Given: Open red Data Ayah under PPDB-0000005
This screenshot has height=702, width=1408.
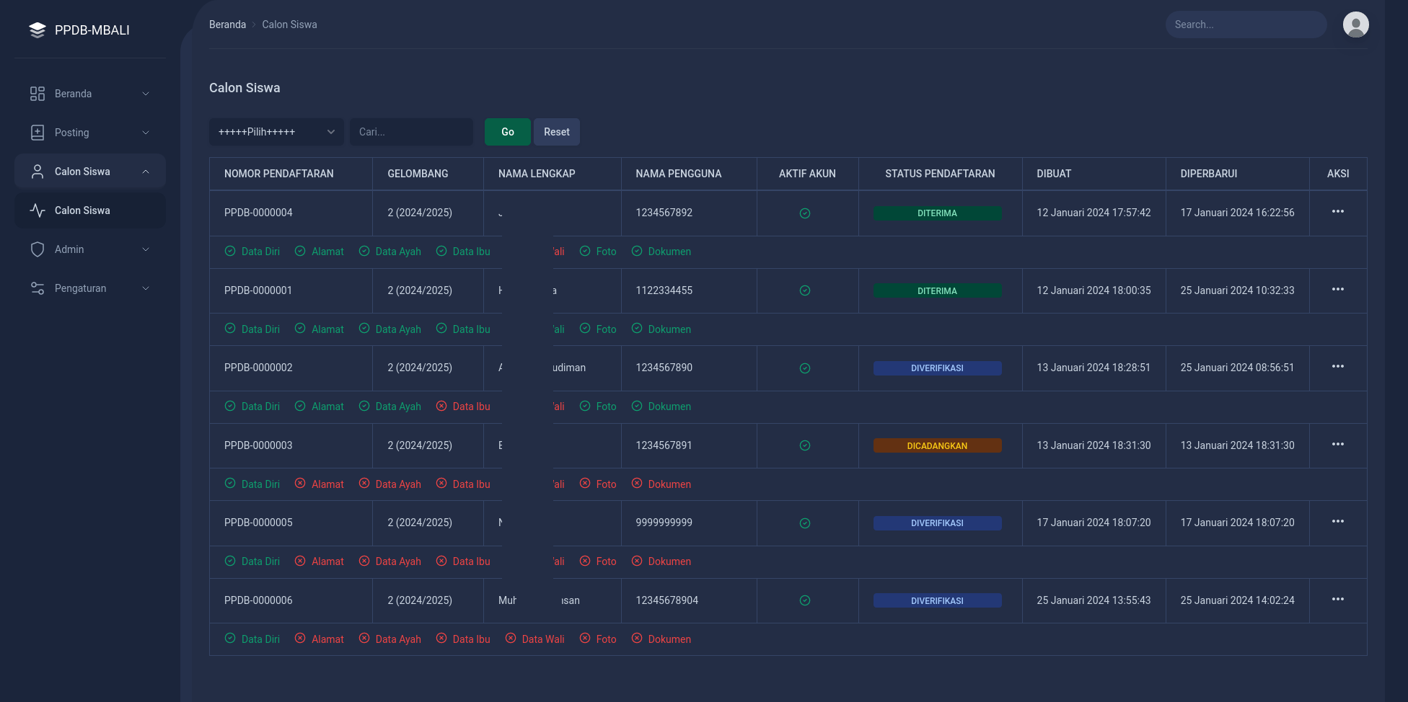Looking at the screenshot, I should coord(390,561).
